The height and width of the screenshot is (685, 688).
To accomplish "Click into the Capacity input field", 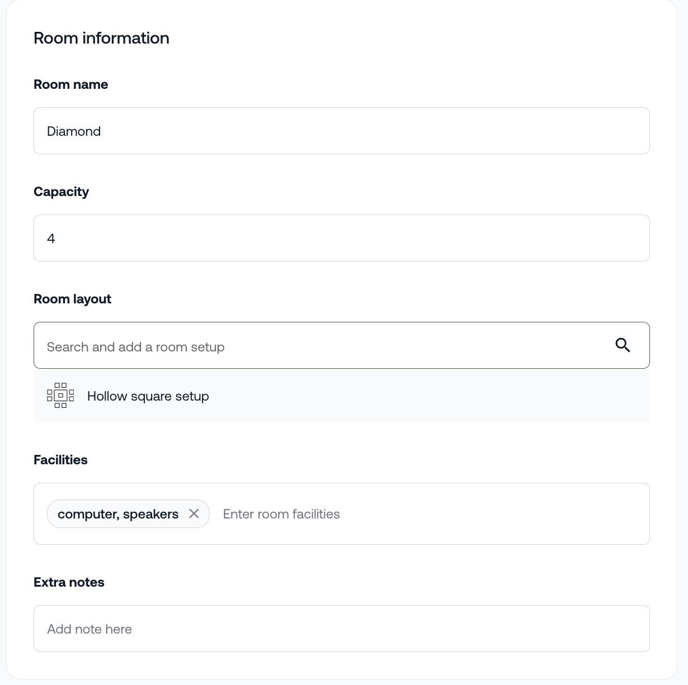I will coord(341,238).
